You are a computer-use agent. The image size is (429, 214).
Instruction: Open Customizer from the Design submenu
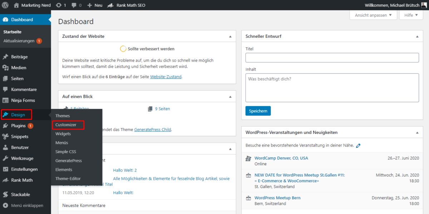point(66,125)
